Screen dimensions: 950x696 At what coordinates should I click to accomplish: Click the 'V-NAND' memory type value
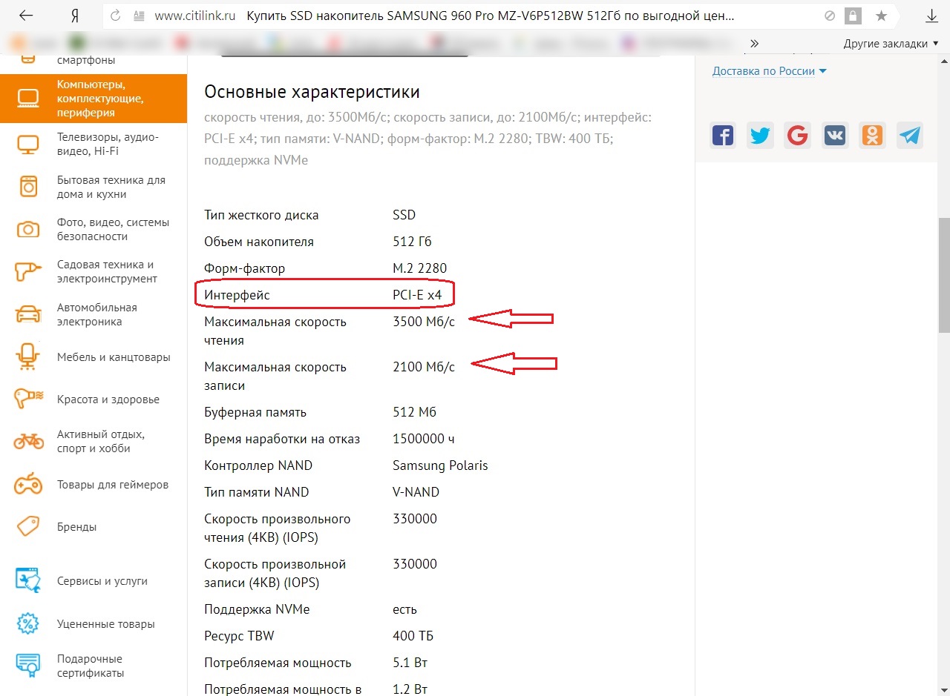pyautogui.click(x=416, y=492)
